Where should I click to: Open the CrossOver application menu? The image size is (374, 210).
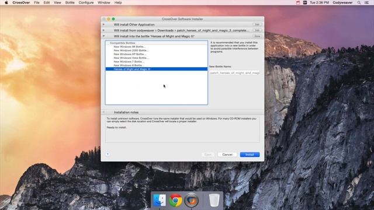(21, 2)
